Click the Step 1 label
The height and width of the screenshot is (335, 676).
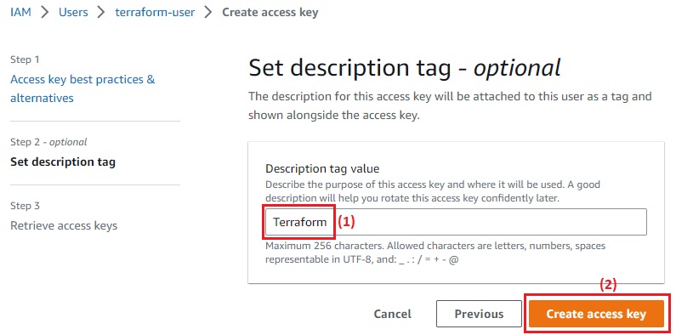click(x=25, y=60)
